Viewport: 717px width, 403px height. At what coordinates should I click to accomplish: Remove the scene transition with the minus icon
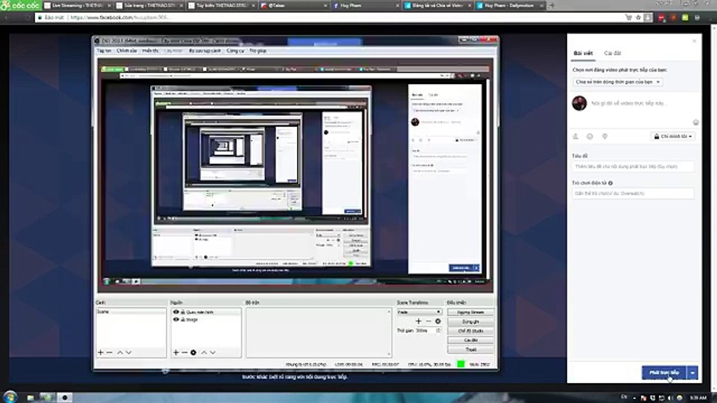point(429,321)
